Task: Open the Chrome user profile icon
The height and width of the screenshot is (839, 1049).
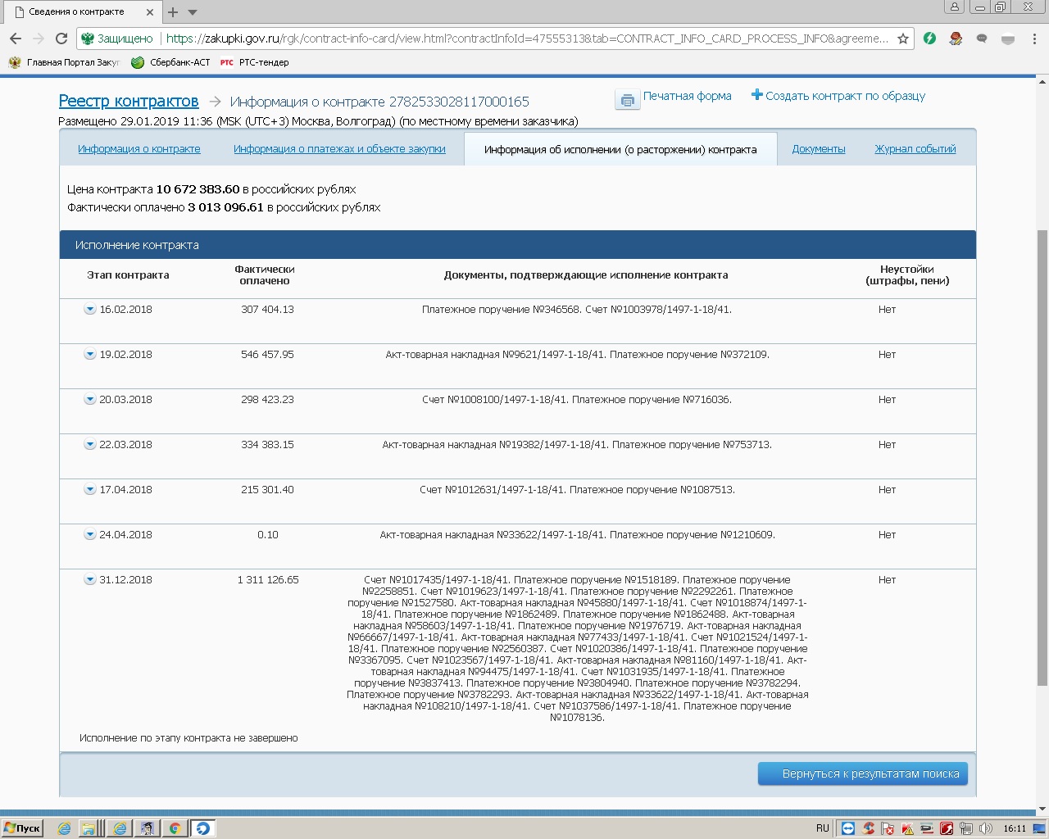Action: pyautogui.click(x=954, y=7)
